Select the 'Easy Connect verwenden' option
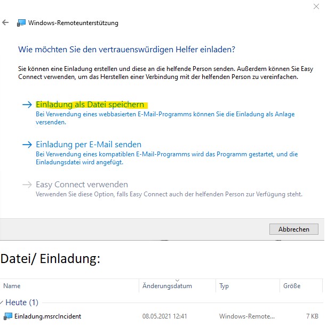Viewport: 327px width, 326px height. 82,185
